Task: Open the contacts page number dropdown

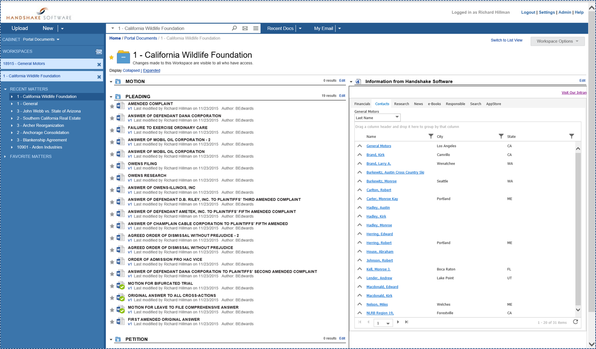Action: [x=383, y=323]
